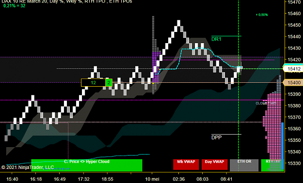Click the 15420 price axis label
Screen dimensions: 303x183
(294, 60)
